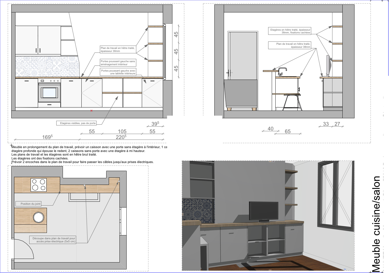The height and width of the screenshot is (273, 389).
Task: Select the oven in the kitchen elevation
Action: tap(49, 93)
